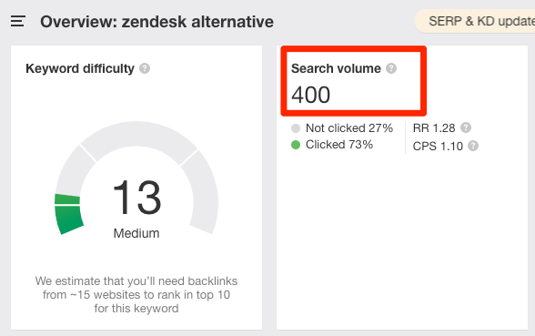535x336 pixels.
Task: Click the CPS 1.10 metric text
Action: point(438,146)
